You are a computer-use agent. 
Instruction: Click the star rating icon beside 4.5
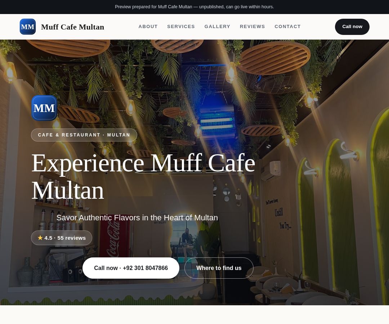pos(40,238)
